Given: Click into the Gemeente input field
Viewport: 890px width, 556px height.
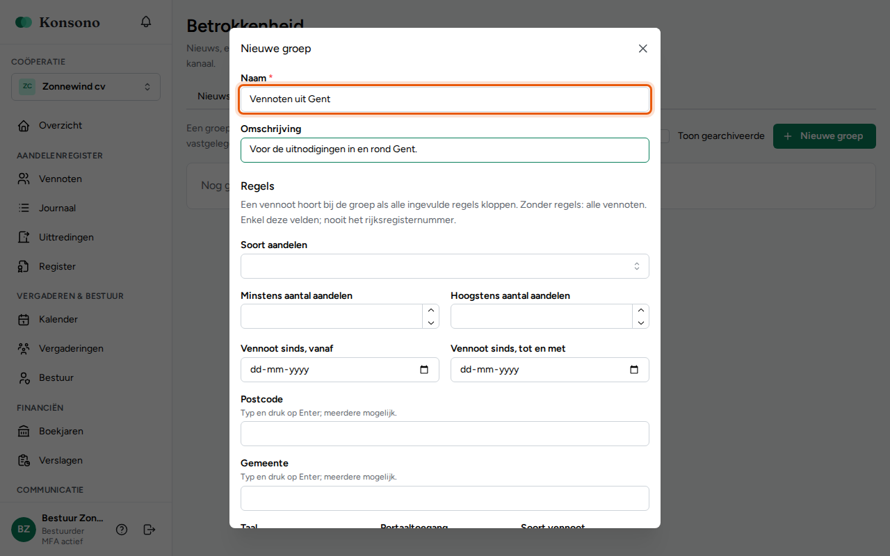Looking at the screenshot, I should 445,498.
